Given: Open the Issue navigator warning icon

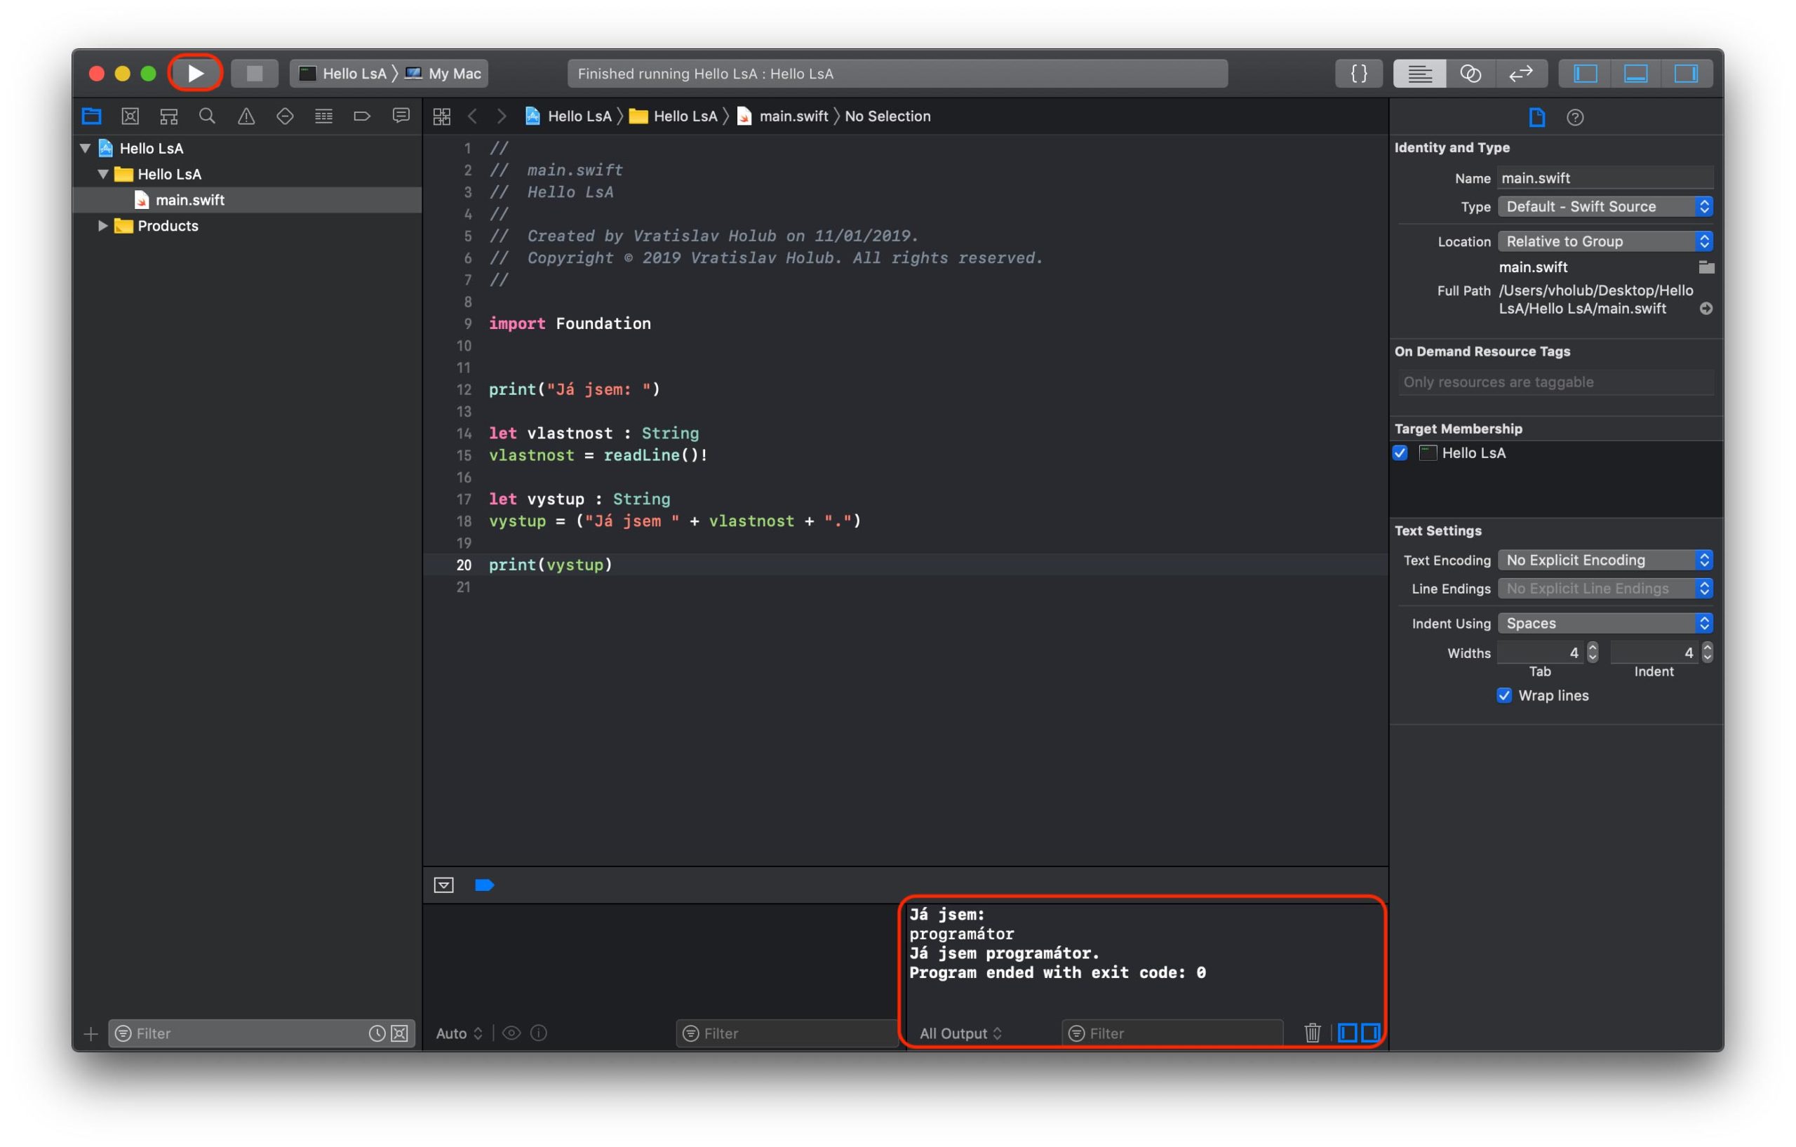Looking at the screenshot, I should [246, 116].
